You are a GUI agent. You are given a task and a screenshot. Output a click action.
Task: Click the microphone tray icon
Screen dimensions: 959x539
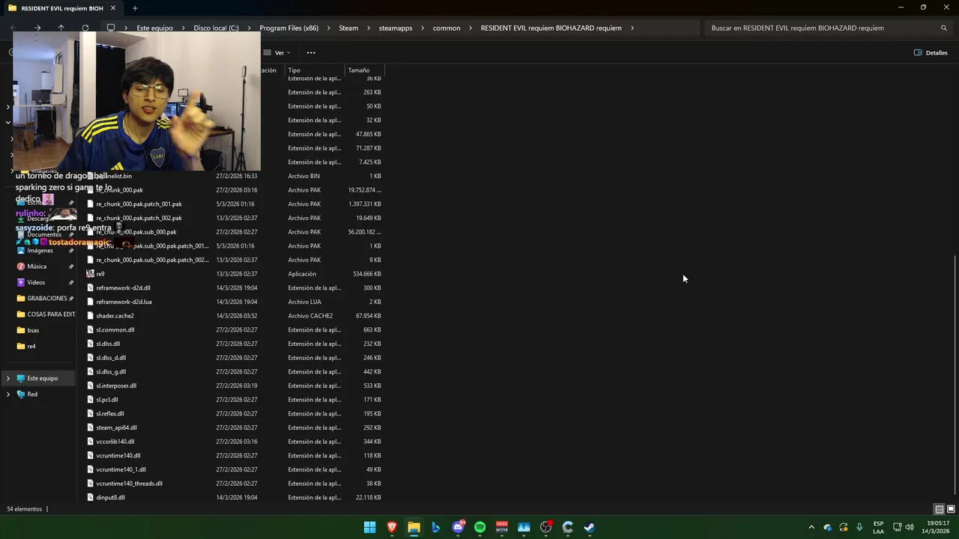click(859, 527)
